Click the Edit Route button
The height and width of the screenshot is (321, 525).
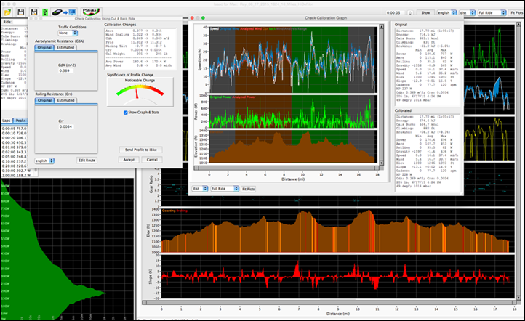click(x=87, y=160)
